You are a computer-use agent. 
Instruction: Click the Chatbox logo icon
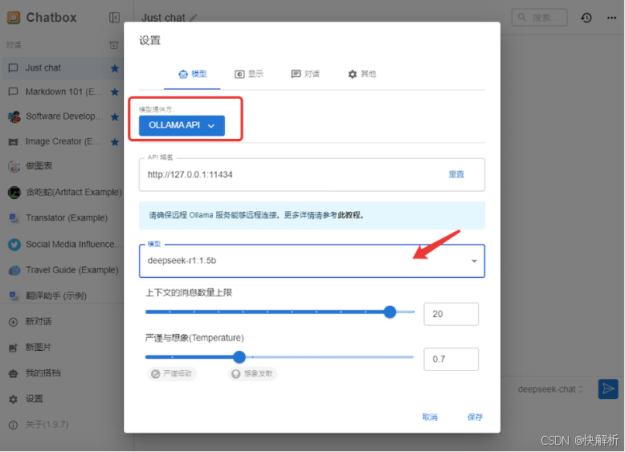point(14,18)
